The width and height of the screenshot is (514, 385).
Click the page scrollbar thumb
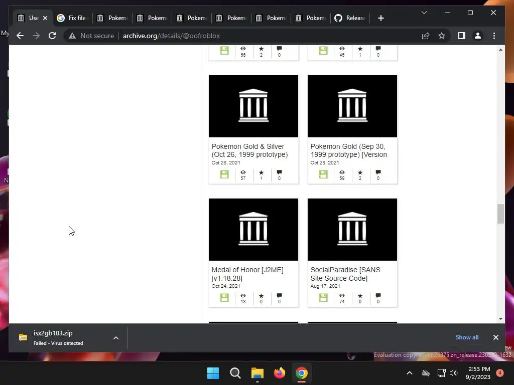pyautogui.click(x=500, y=214)
